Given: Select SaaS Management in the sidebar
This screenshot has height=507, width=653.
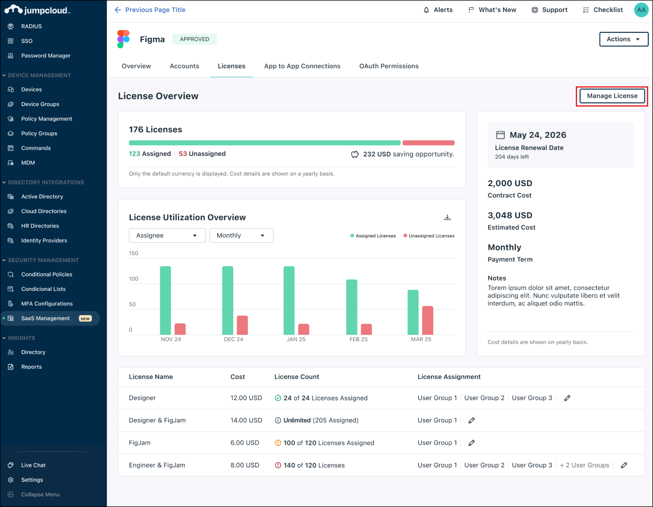Looking at the screenshot, I should point(50,318).
